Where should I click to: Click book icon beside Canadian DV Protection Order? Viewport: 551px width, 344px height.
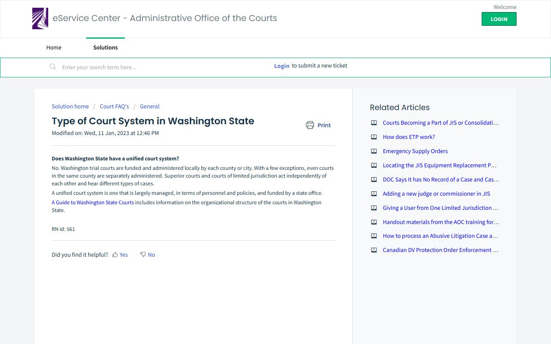(x=374, y=250)
